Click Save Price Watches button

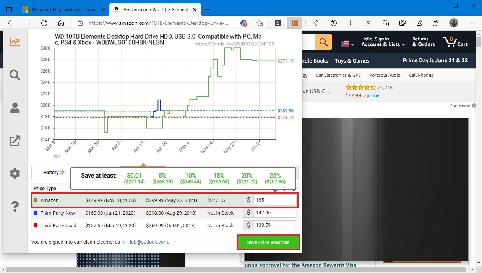[x=268, y=242]
